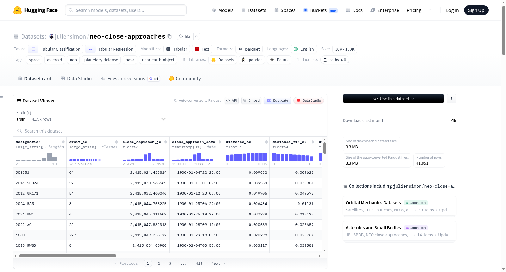Open the navigation overflow menu icon

tap(432, 10)
